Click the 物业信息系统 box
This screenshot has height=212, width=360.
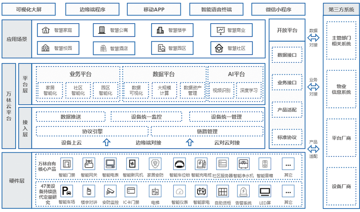click(x=341, y=89)
